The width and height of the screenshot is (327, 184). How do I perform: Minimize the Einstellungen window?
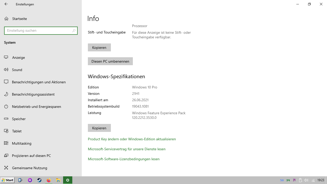[x=298, y=4]
